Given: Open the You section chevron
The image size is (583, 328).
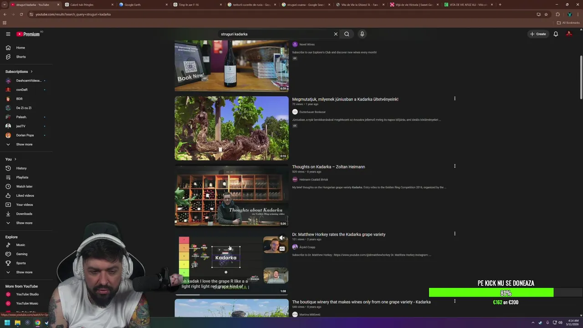Looking at the screenshot, I should pyautogui.click(x=15, y=159).
